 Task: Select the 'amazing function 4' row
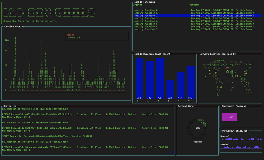click(x=198, y=21)
